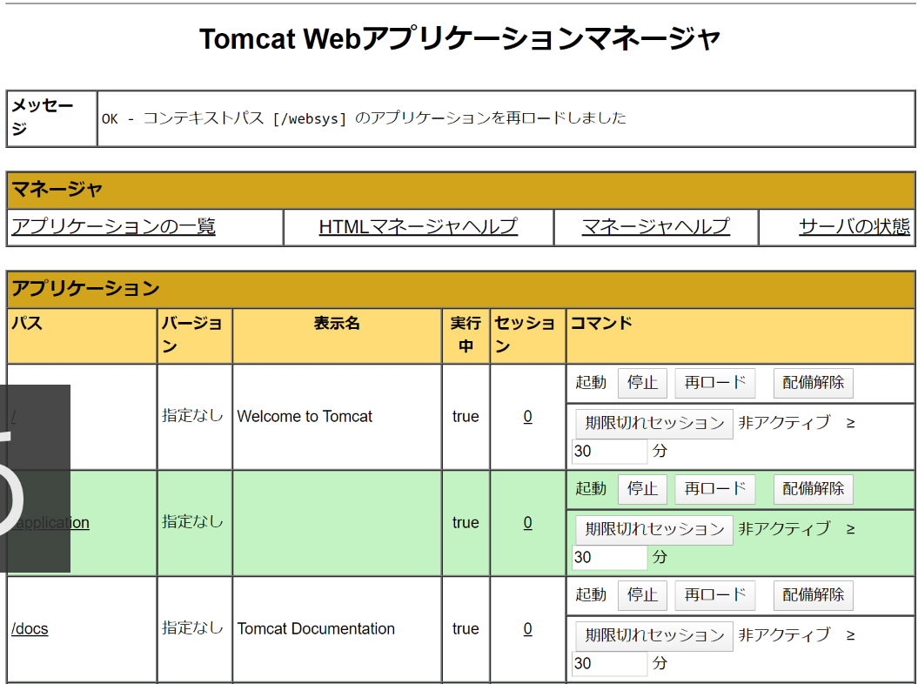Focus the minutes field in the green application row
Viewport: 918px width, 684px height.
click(609, 557)
